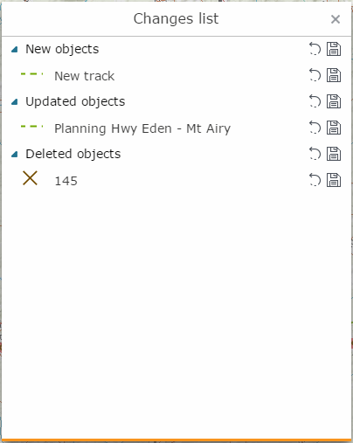
Task: Save Planning Hwy Eden - Mt Airy update
Action: [334, 128]
